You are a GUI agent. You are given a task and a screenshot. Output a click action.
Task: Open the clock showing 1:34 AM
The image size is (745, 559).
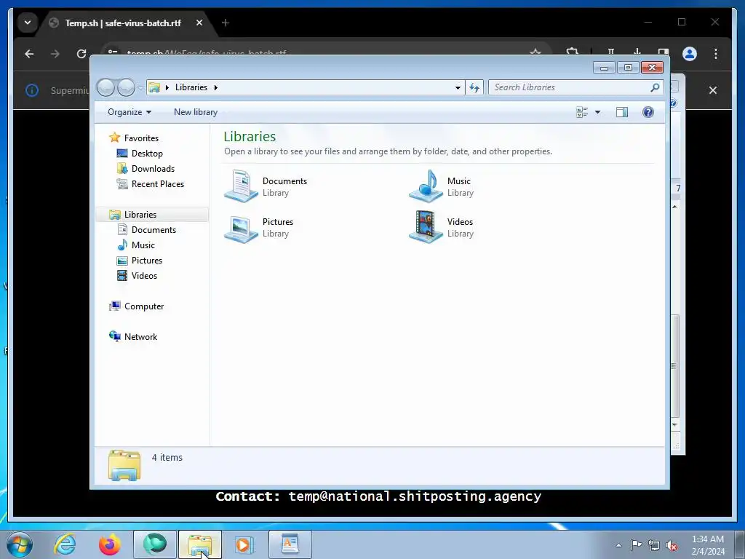tap(707, 545)
